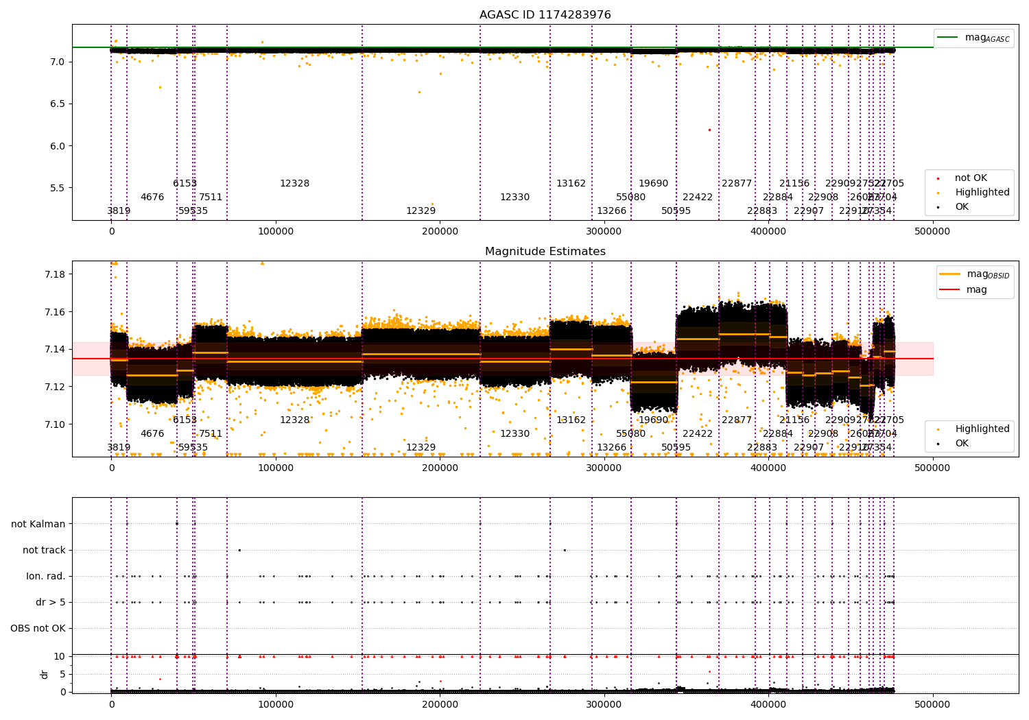
Task: Click the 7.18 tick on the middle plot
Action: (55, 274)
